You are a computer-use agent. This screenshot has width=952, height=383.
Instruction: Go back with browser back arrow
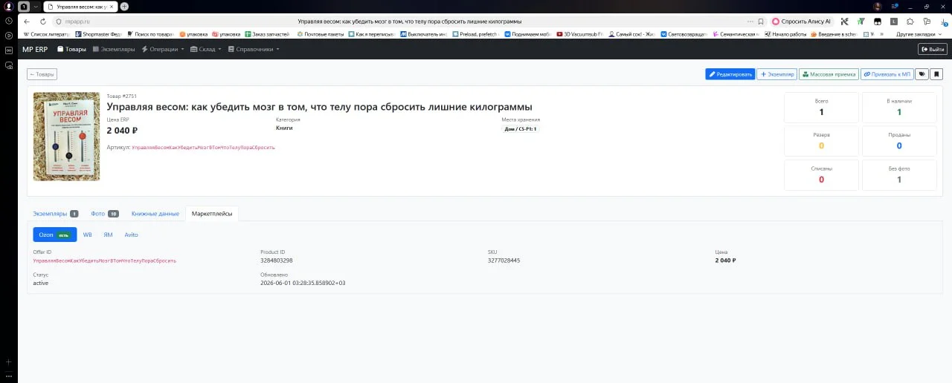(27, 22)
